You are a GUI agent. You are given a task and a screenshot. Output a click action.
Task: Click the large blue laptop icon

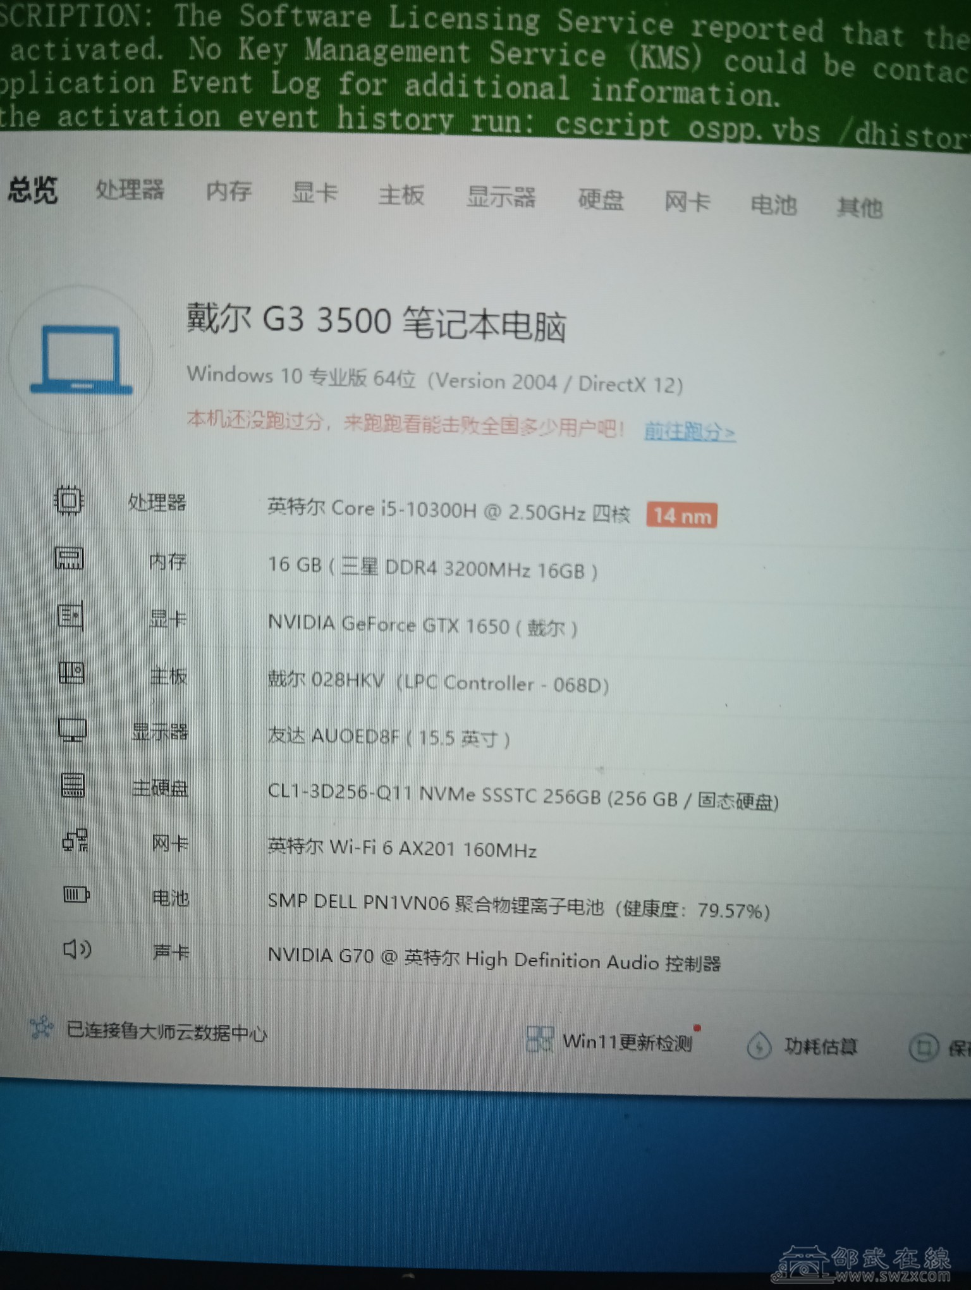tap(81, 359)
